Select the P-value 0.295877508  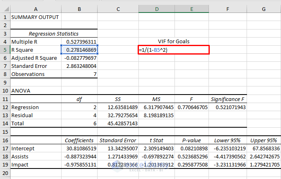point(193,165)
